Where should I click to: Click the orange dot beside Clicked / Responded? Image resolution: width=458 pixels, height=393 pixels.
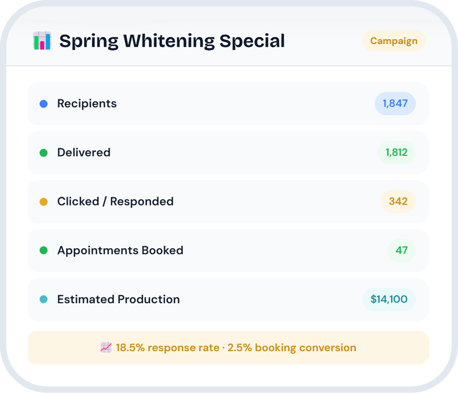(x=44, y=202)
